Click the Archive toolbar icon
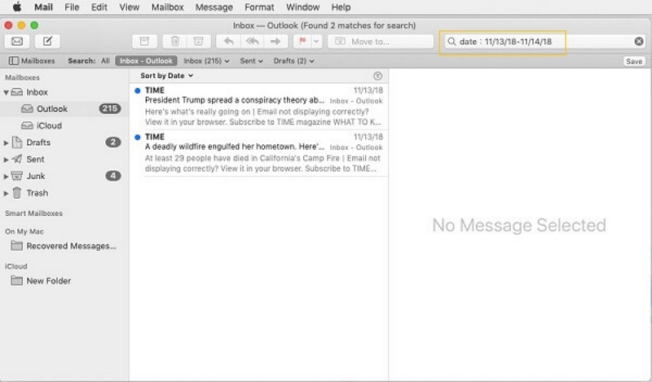This screenshot has height=382, width=652. 144,42
